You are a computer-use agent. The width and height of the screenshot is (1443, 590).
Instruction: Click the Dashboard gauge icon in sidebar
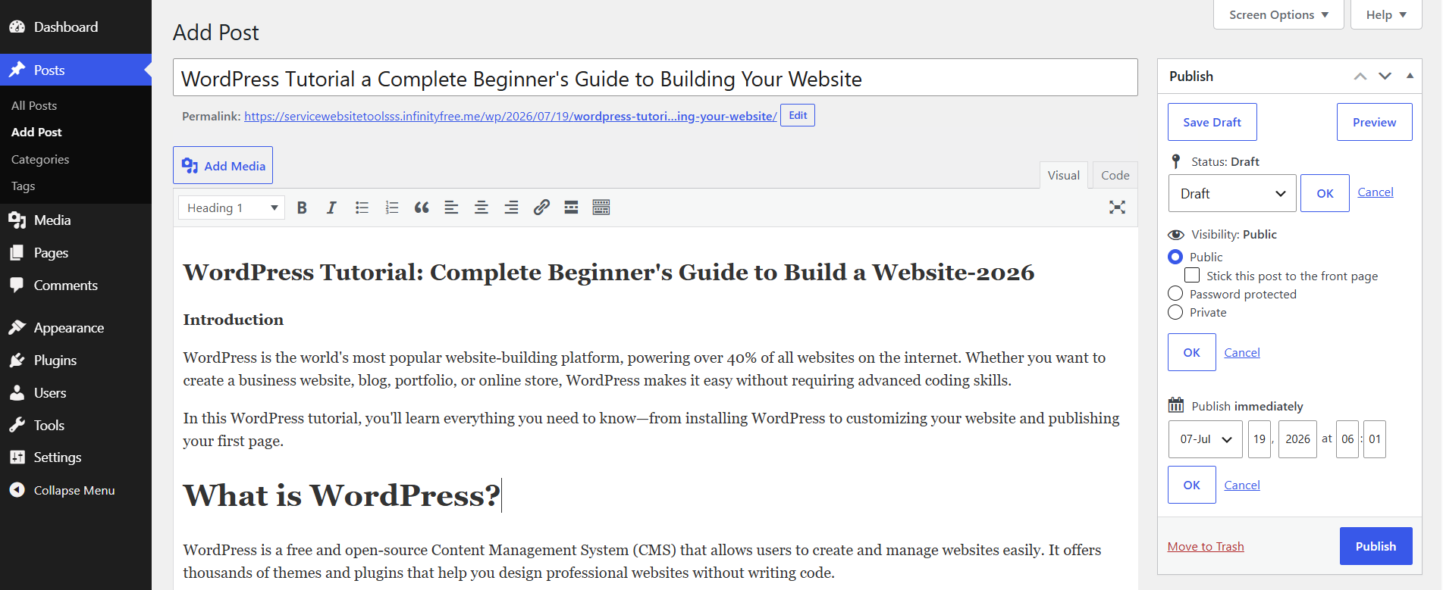(17, 27)
